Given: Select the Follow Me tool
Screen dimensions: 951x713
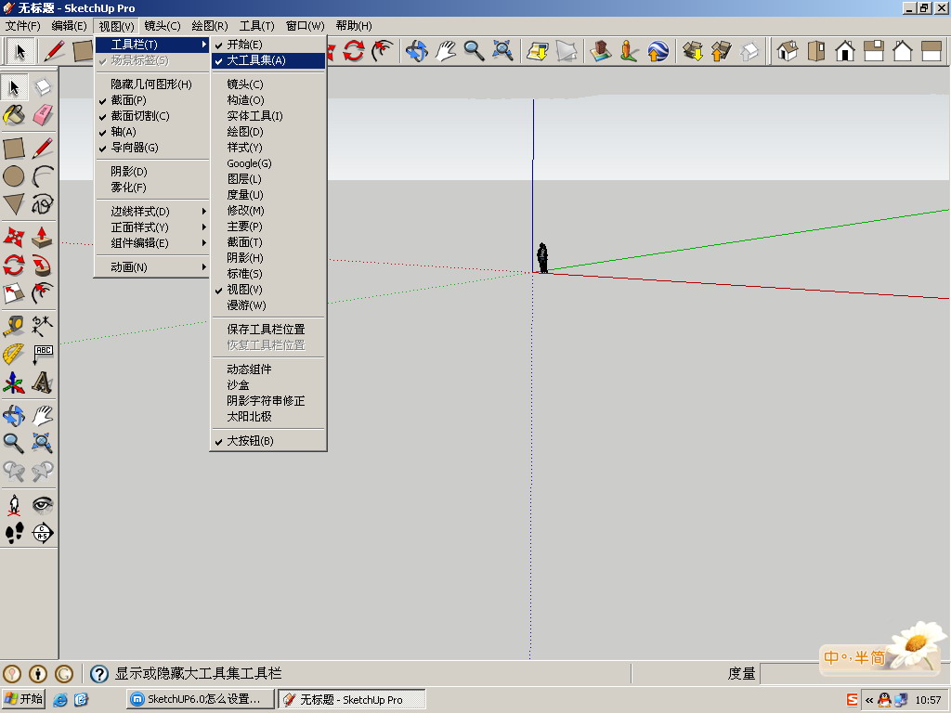Looking at the screenshot, I should [43, 266].
